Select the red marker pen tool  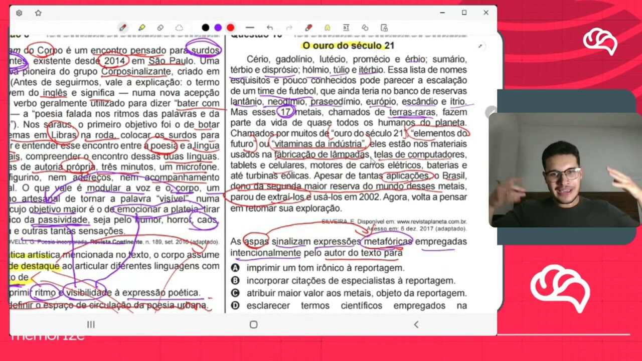308,28
